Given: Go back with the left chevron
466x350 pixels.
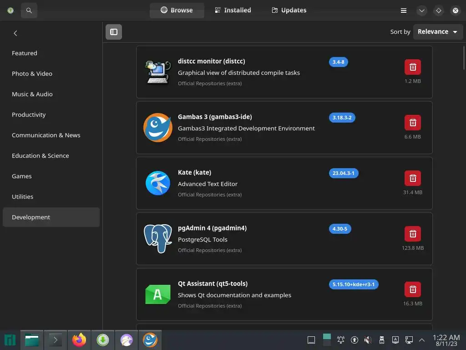Looking at the screenshot, I should click(15, 33).
